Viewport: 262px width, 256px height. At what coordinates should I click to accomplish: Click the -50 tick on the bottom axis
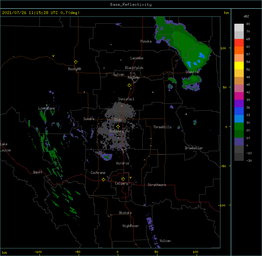click(78, 252)
